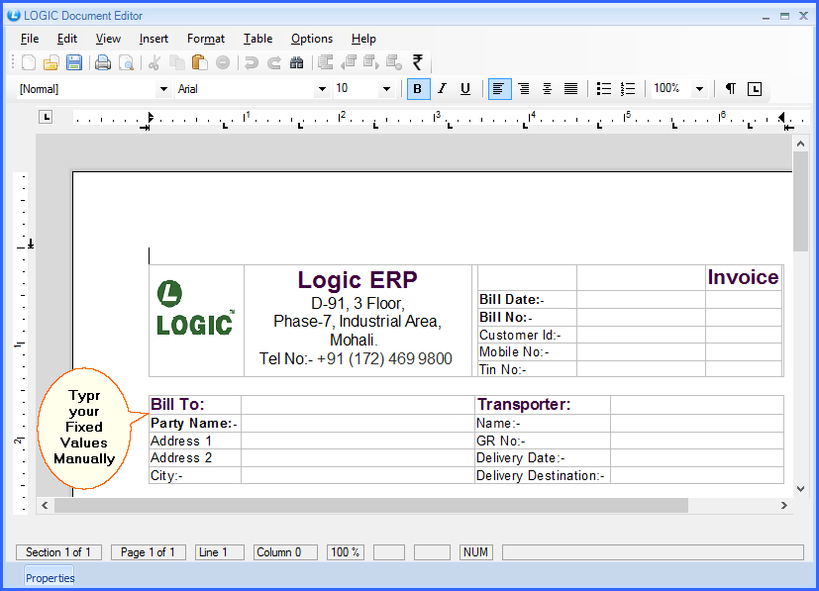Click the tab marker icon on the formatting toolbar

755,89
